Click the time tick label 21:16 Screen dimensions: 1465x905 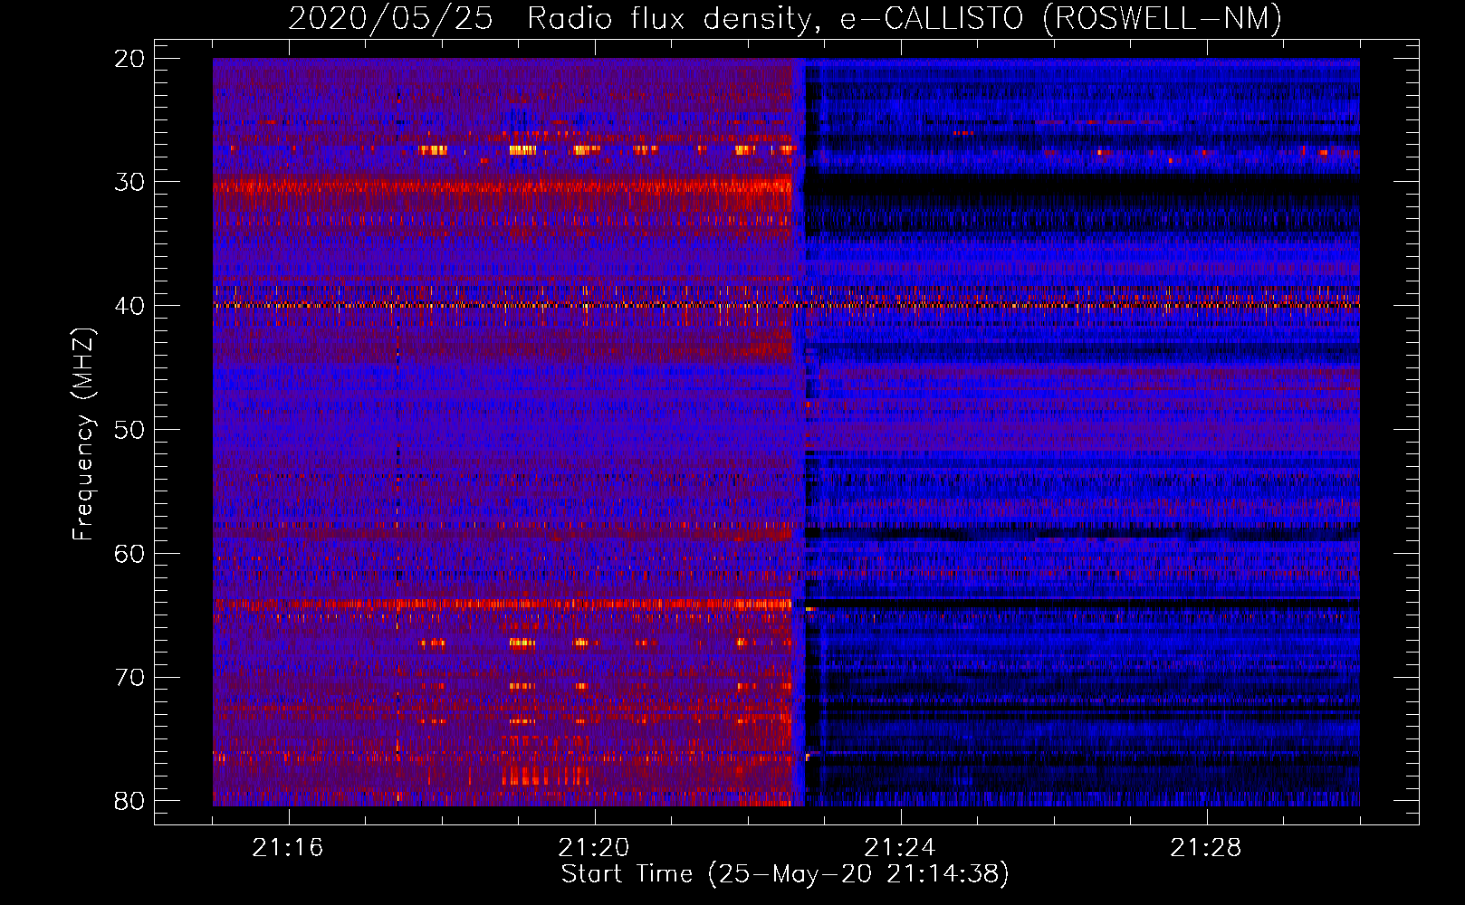coord(288,848)
